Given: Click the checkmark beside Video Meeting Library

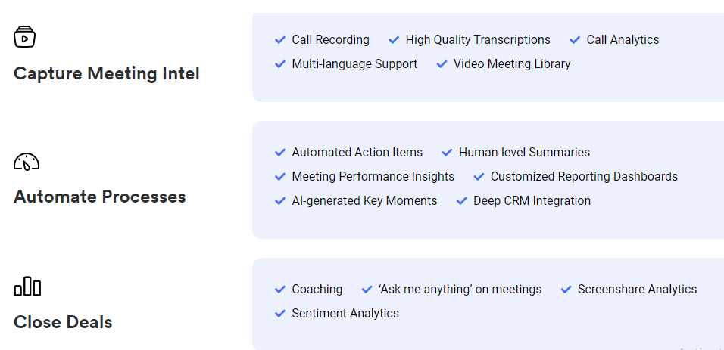Looking at the screenshot, I should pos(442,64).
